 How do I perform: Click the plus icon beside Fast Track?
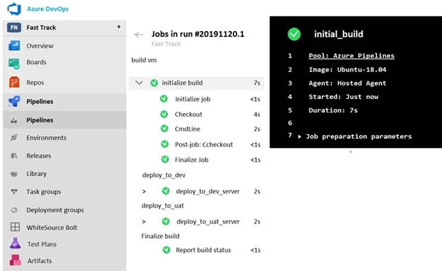click(118, 27)
